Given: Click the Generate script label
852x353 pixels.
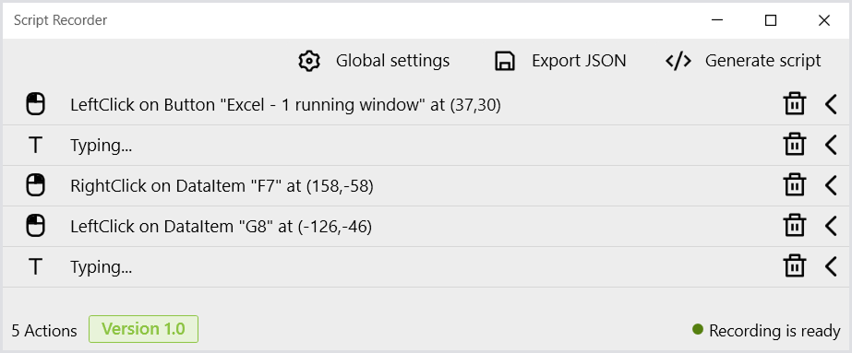Looking at the screenshot, I should pos(762,61).
